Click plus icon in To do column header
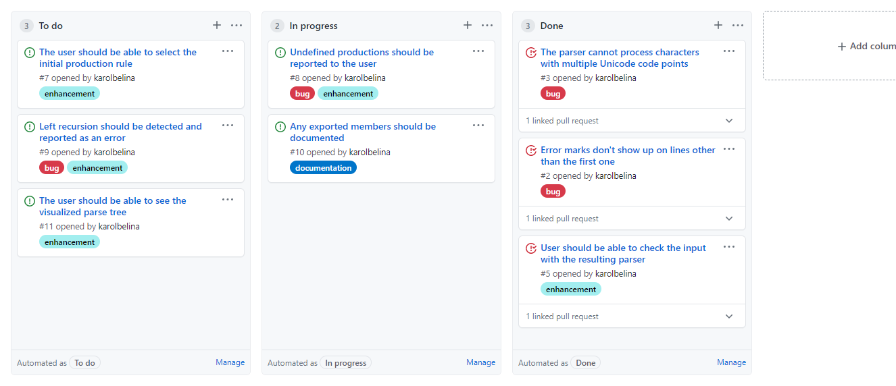 217,26
